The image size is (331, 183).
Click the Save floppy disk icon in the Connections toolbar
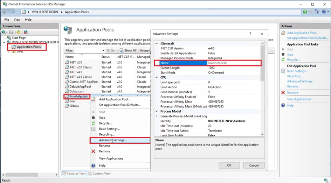point(12,32)
